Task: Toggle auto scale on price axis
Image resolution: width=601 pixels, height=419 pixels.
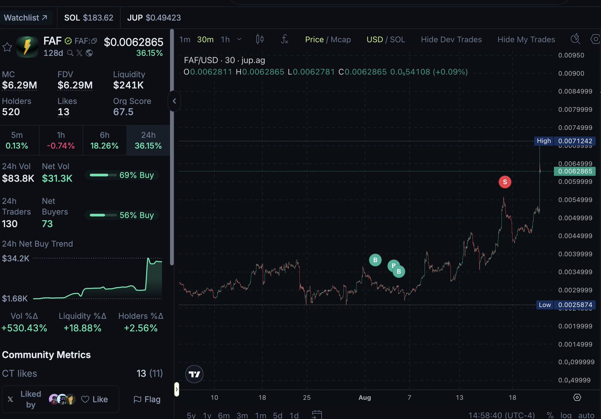Action: pyautogui.click(x=585, y=415)
